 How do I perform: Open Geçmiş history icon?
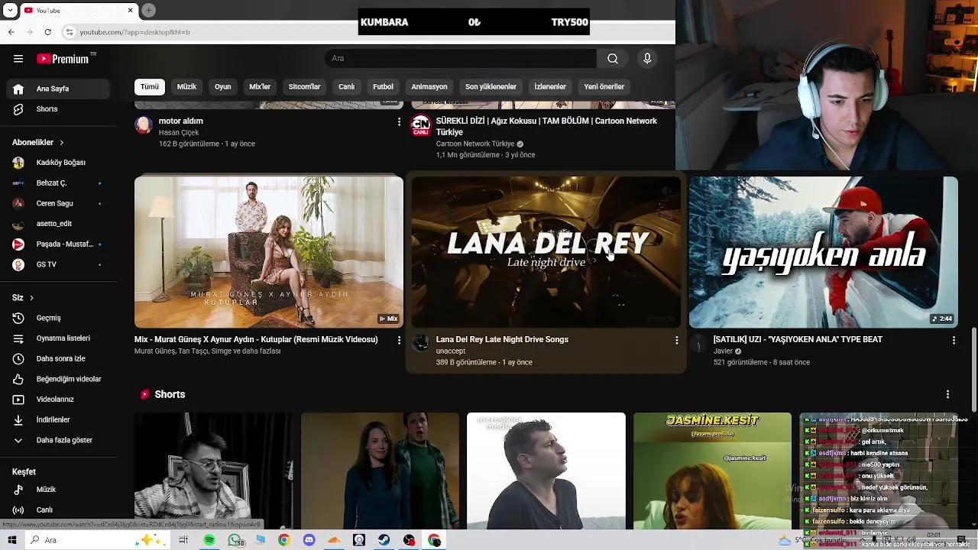[18, 318]
